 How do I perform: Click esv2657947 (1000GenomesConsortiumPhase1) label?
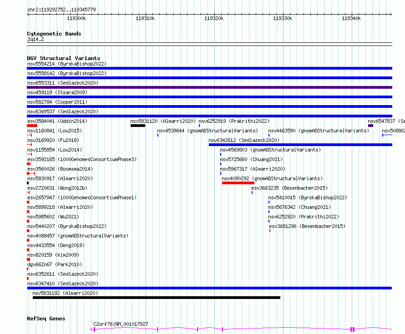(82, 197)
